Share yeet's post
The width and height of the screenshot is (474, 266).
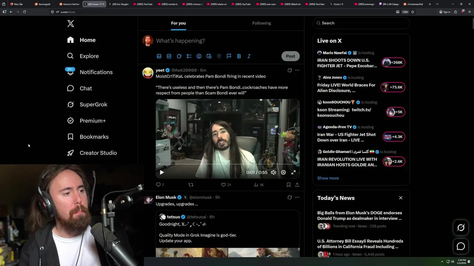(x=297, y=185)
